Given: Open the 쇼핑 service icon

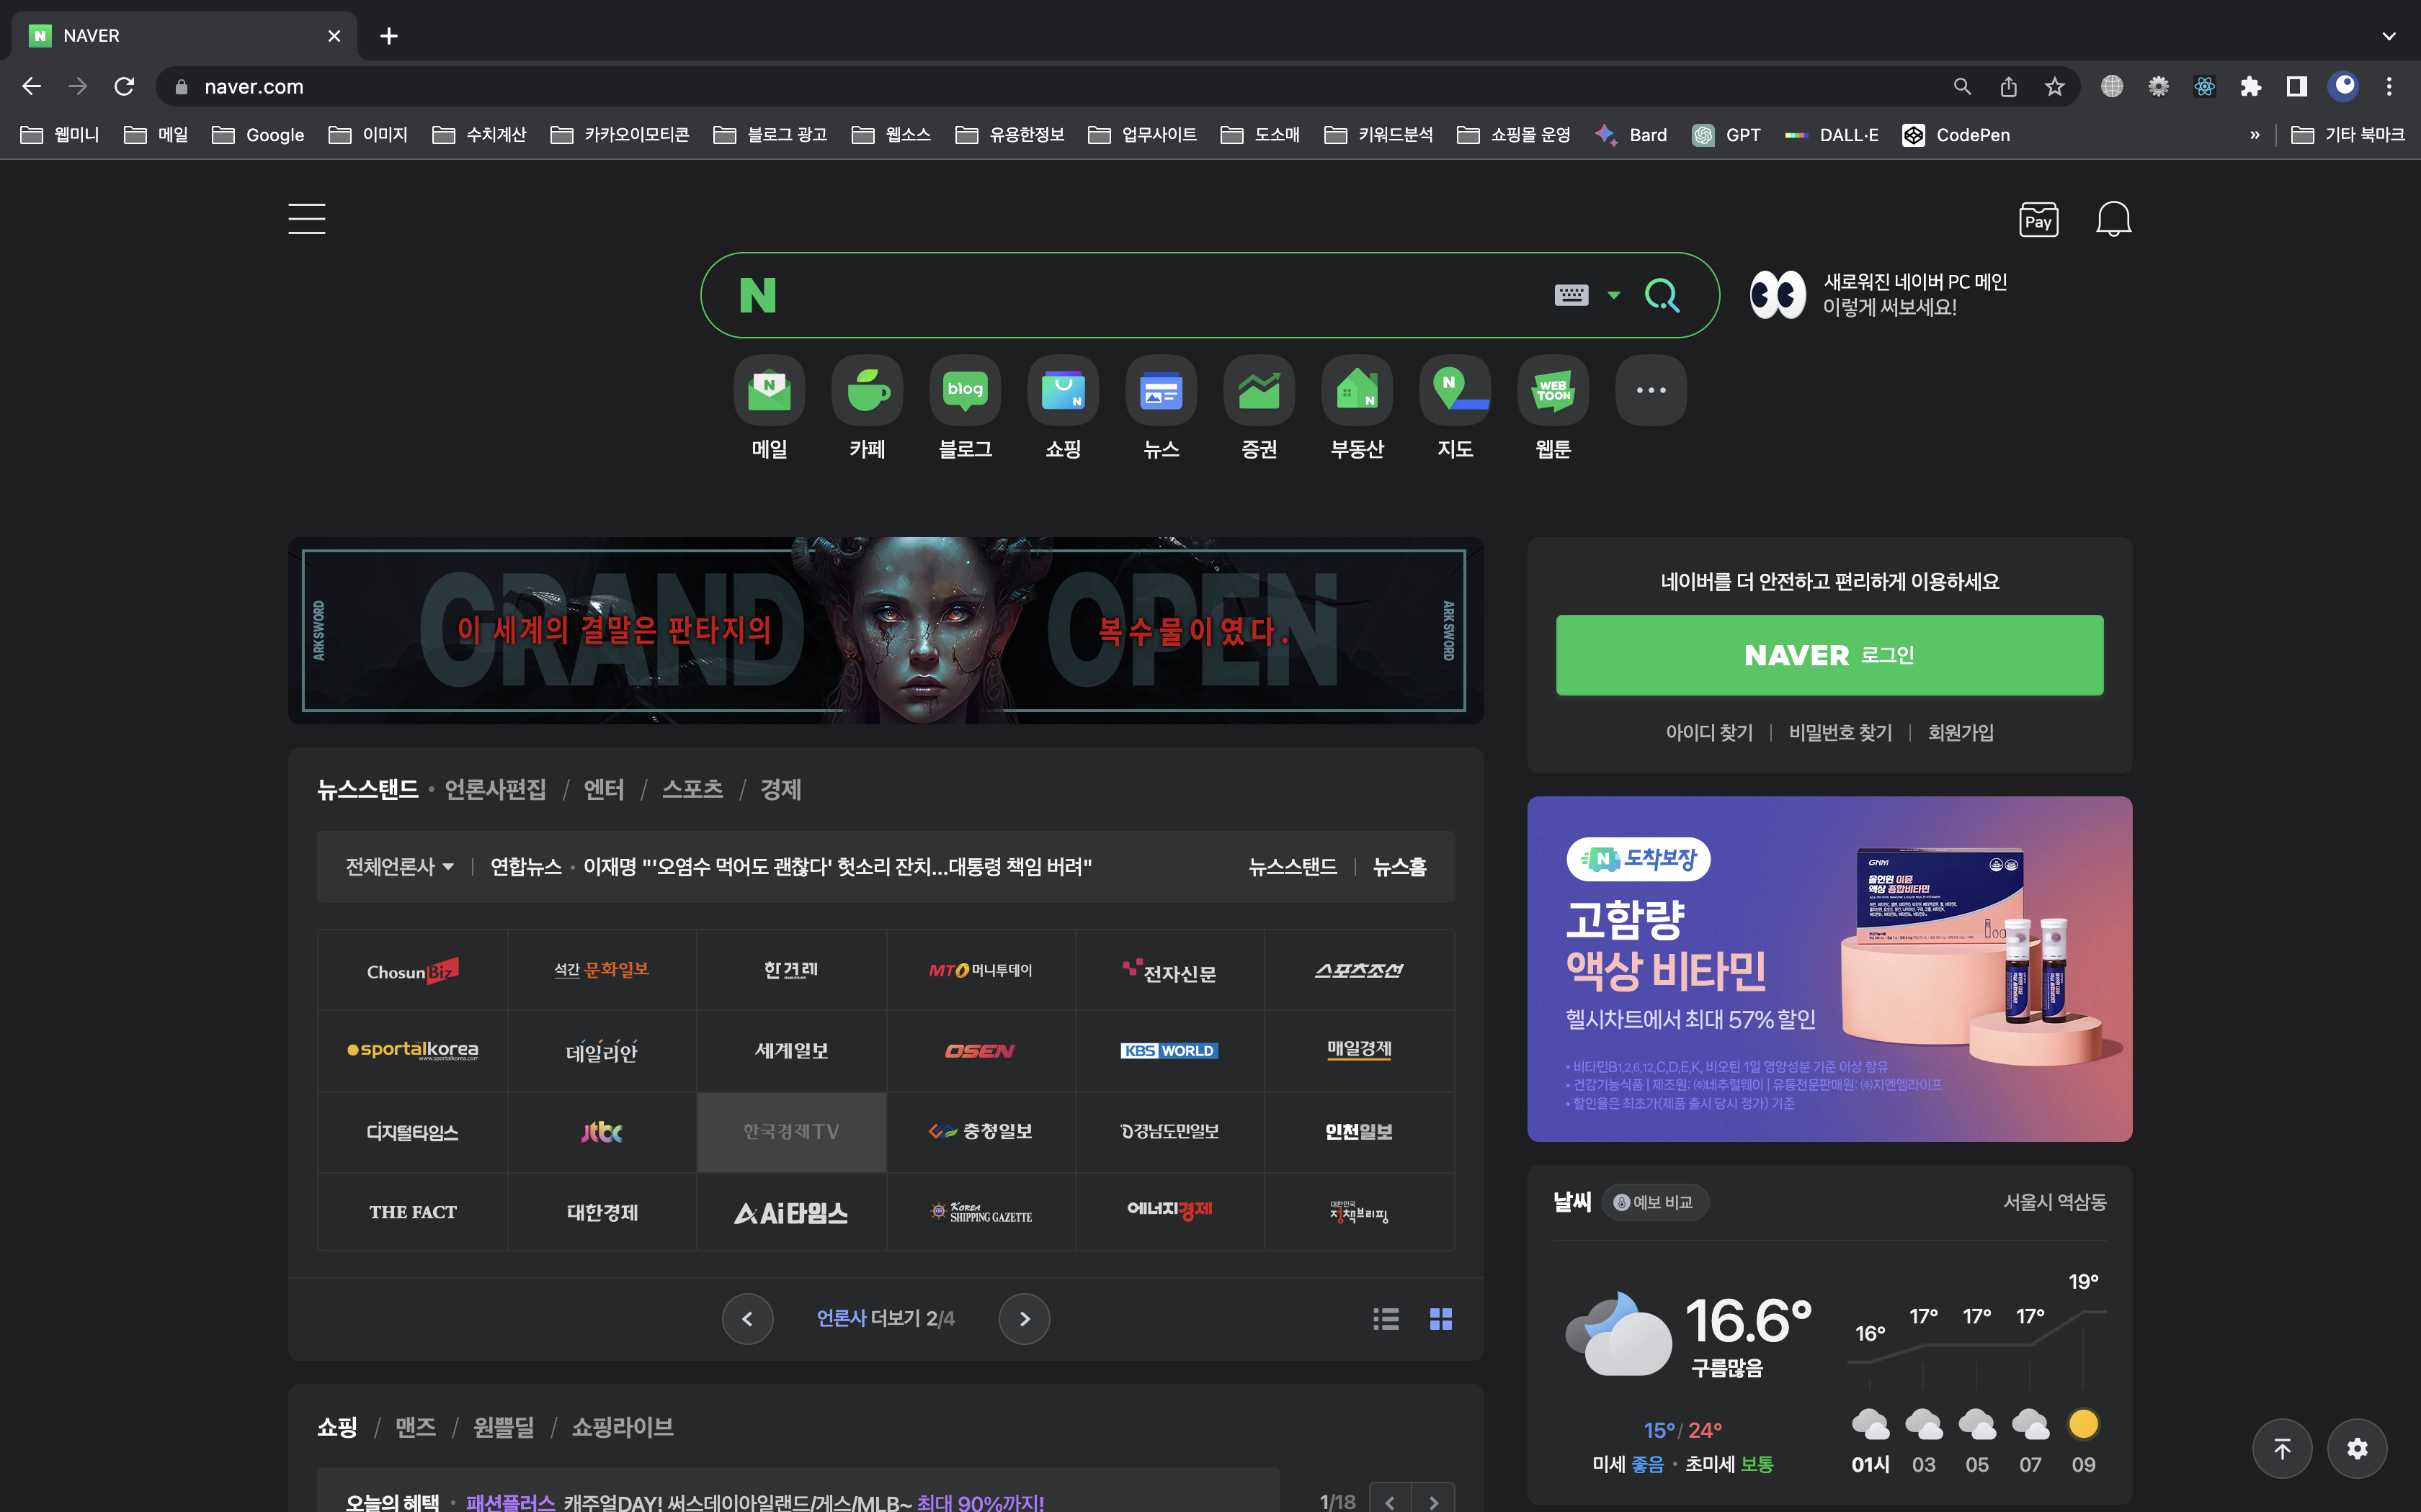Looking at the screenshot, I should [x=1063, y=390].
